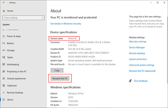Screen dimensions: 168x108
Task: Click the System protection link
Action: click(138, 59)
